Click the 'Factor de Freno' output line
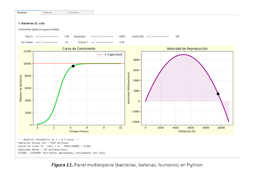This screenshot has height=175, width=255. [54, 146]
